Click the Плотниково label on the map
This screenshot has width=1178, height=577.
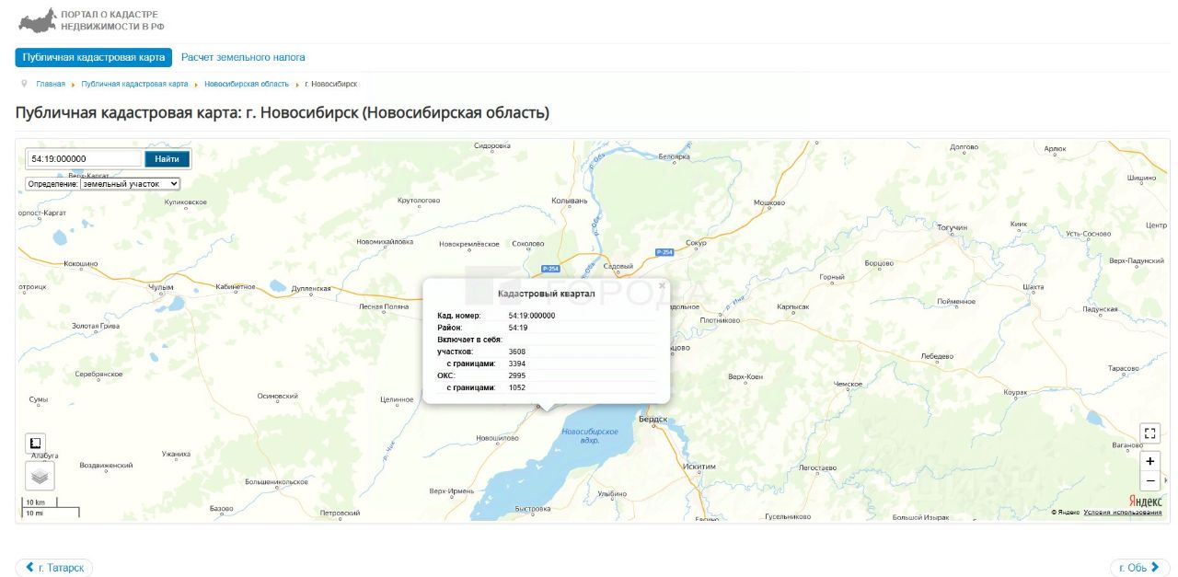point(720,320)
